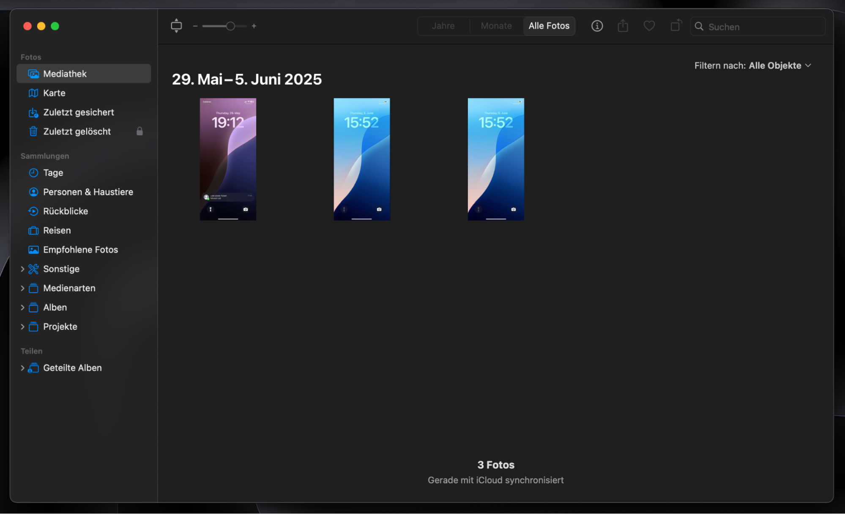The width and height of the screenshot is (845, 514).
Task: Switch to the Monate tab
Action: tap(496, 26)
